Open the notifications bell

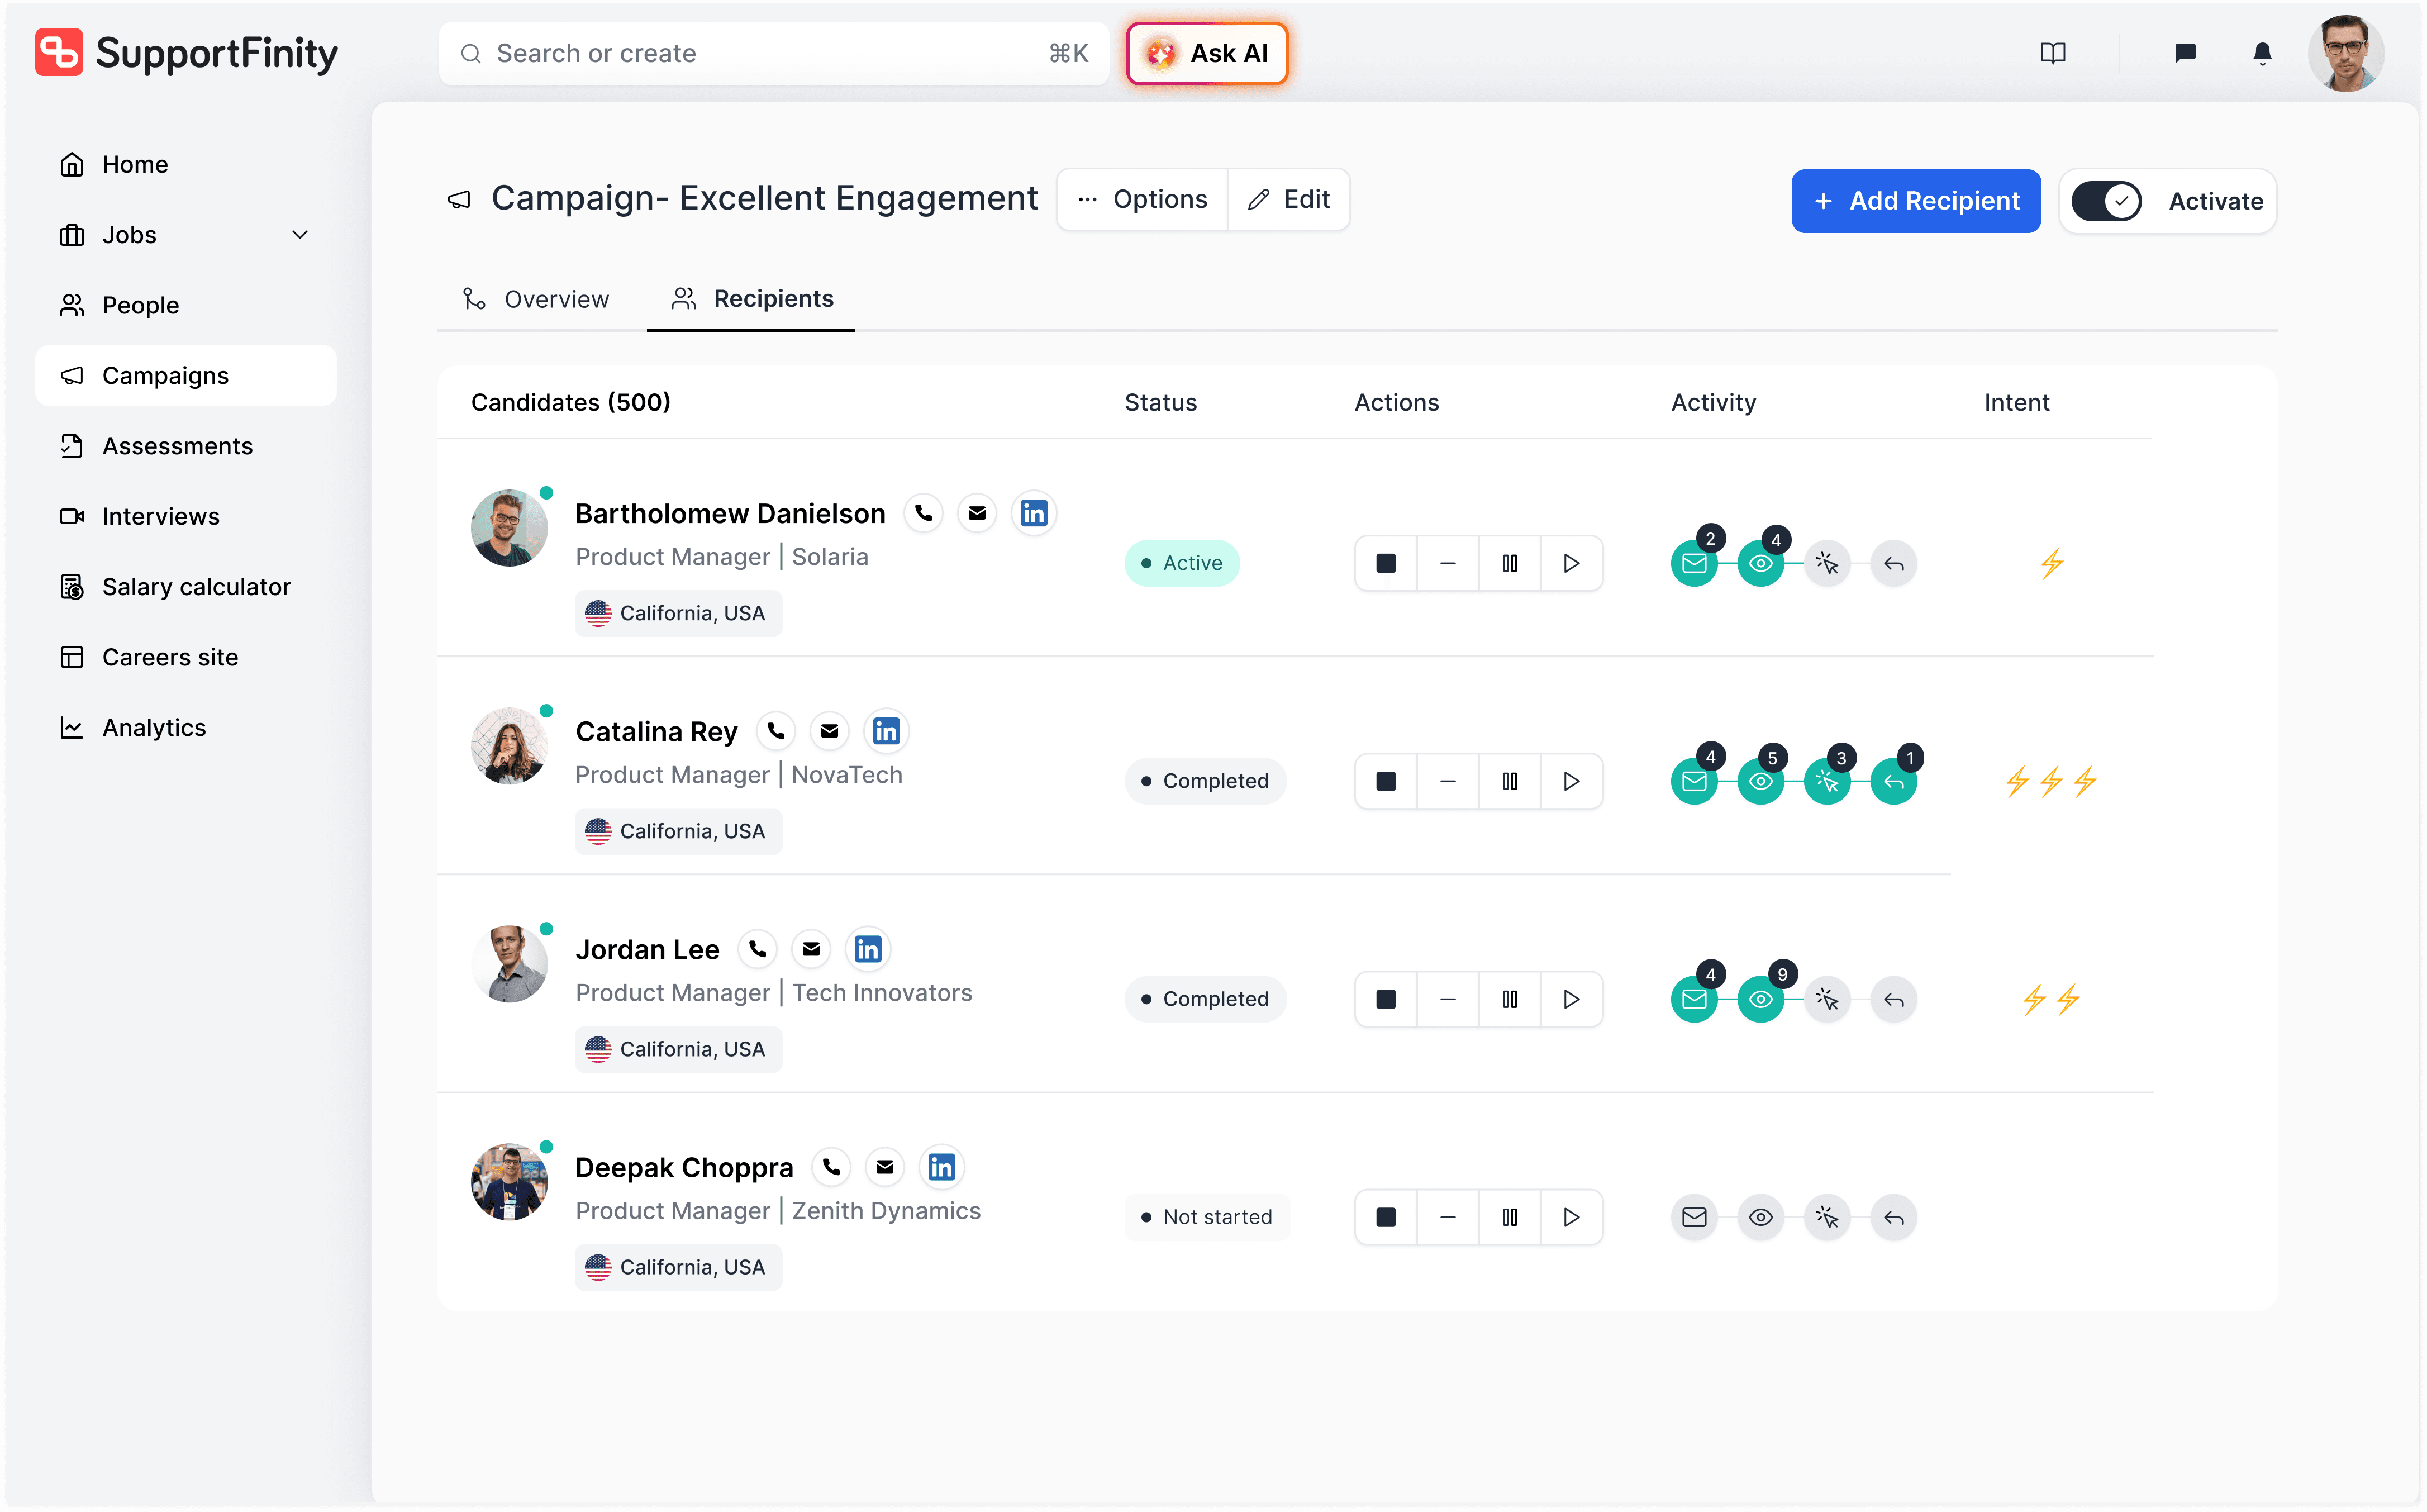pyautogui.click(x=2261, y=53)
